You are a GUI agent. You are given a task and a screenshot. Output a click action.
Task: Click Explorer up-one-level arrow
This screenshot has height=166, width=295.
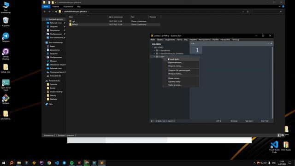click(56, 12)
